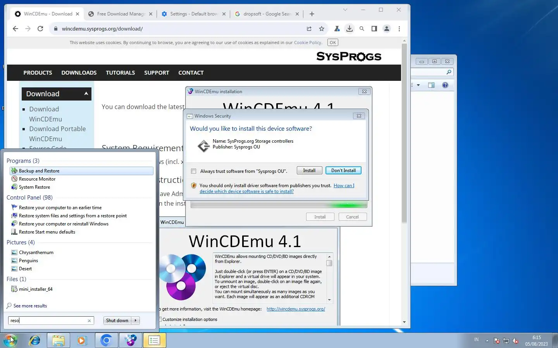Toggle Chrome side panel icon

click(374, 29)
